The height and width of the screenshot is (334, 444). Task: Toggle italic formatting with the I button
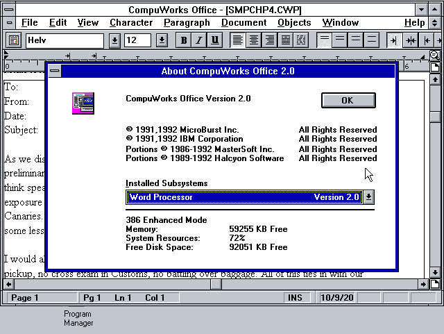199,40
